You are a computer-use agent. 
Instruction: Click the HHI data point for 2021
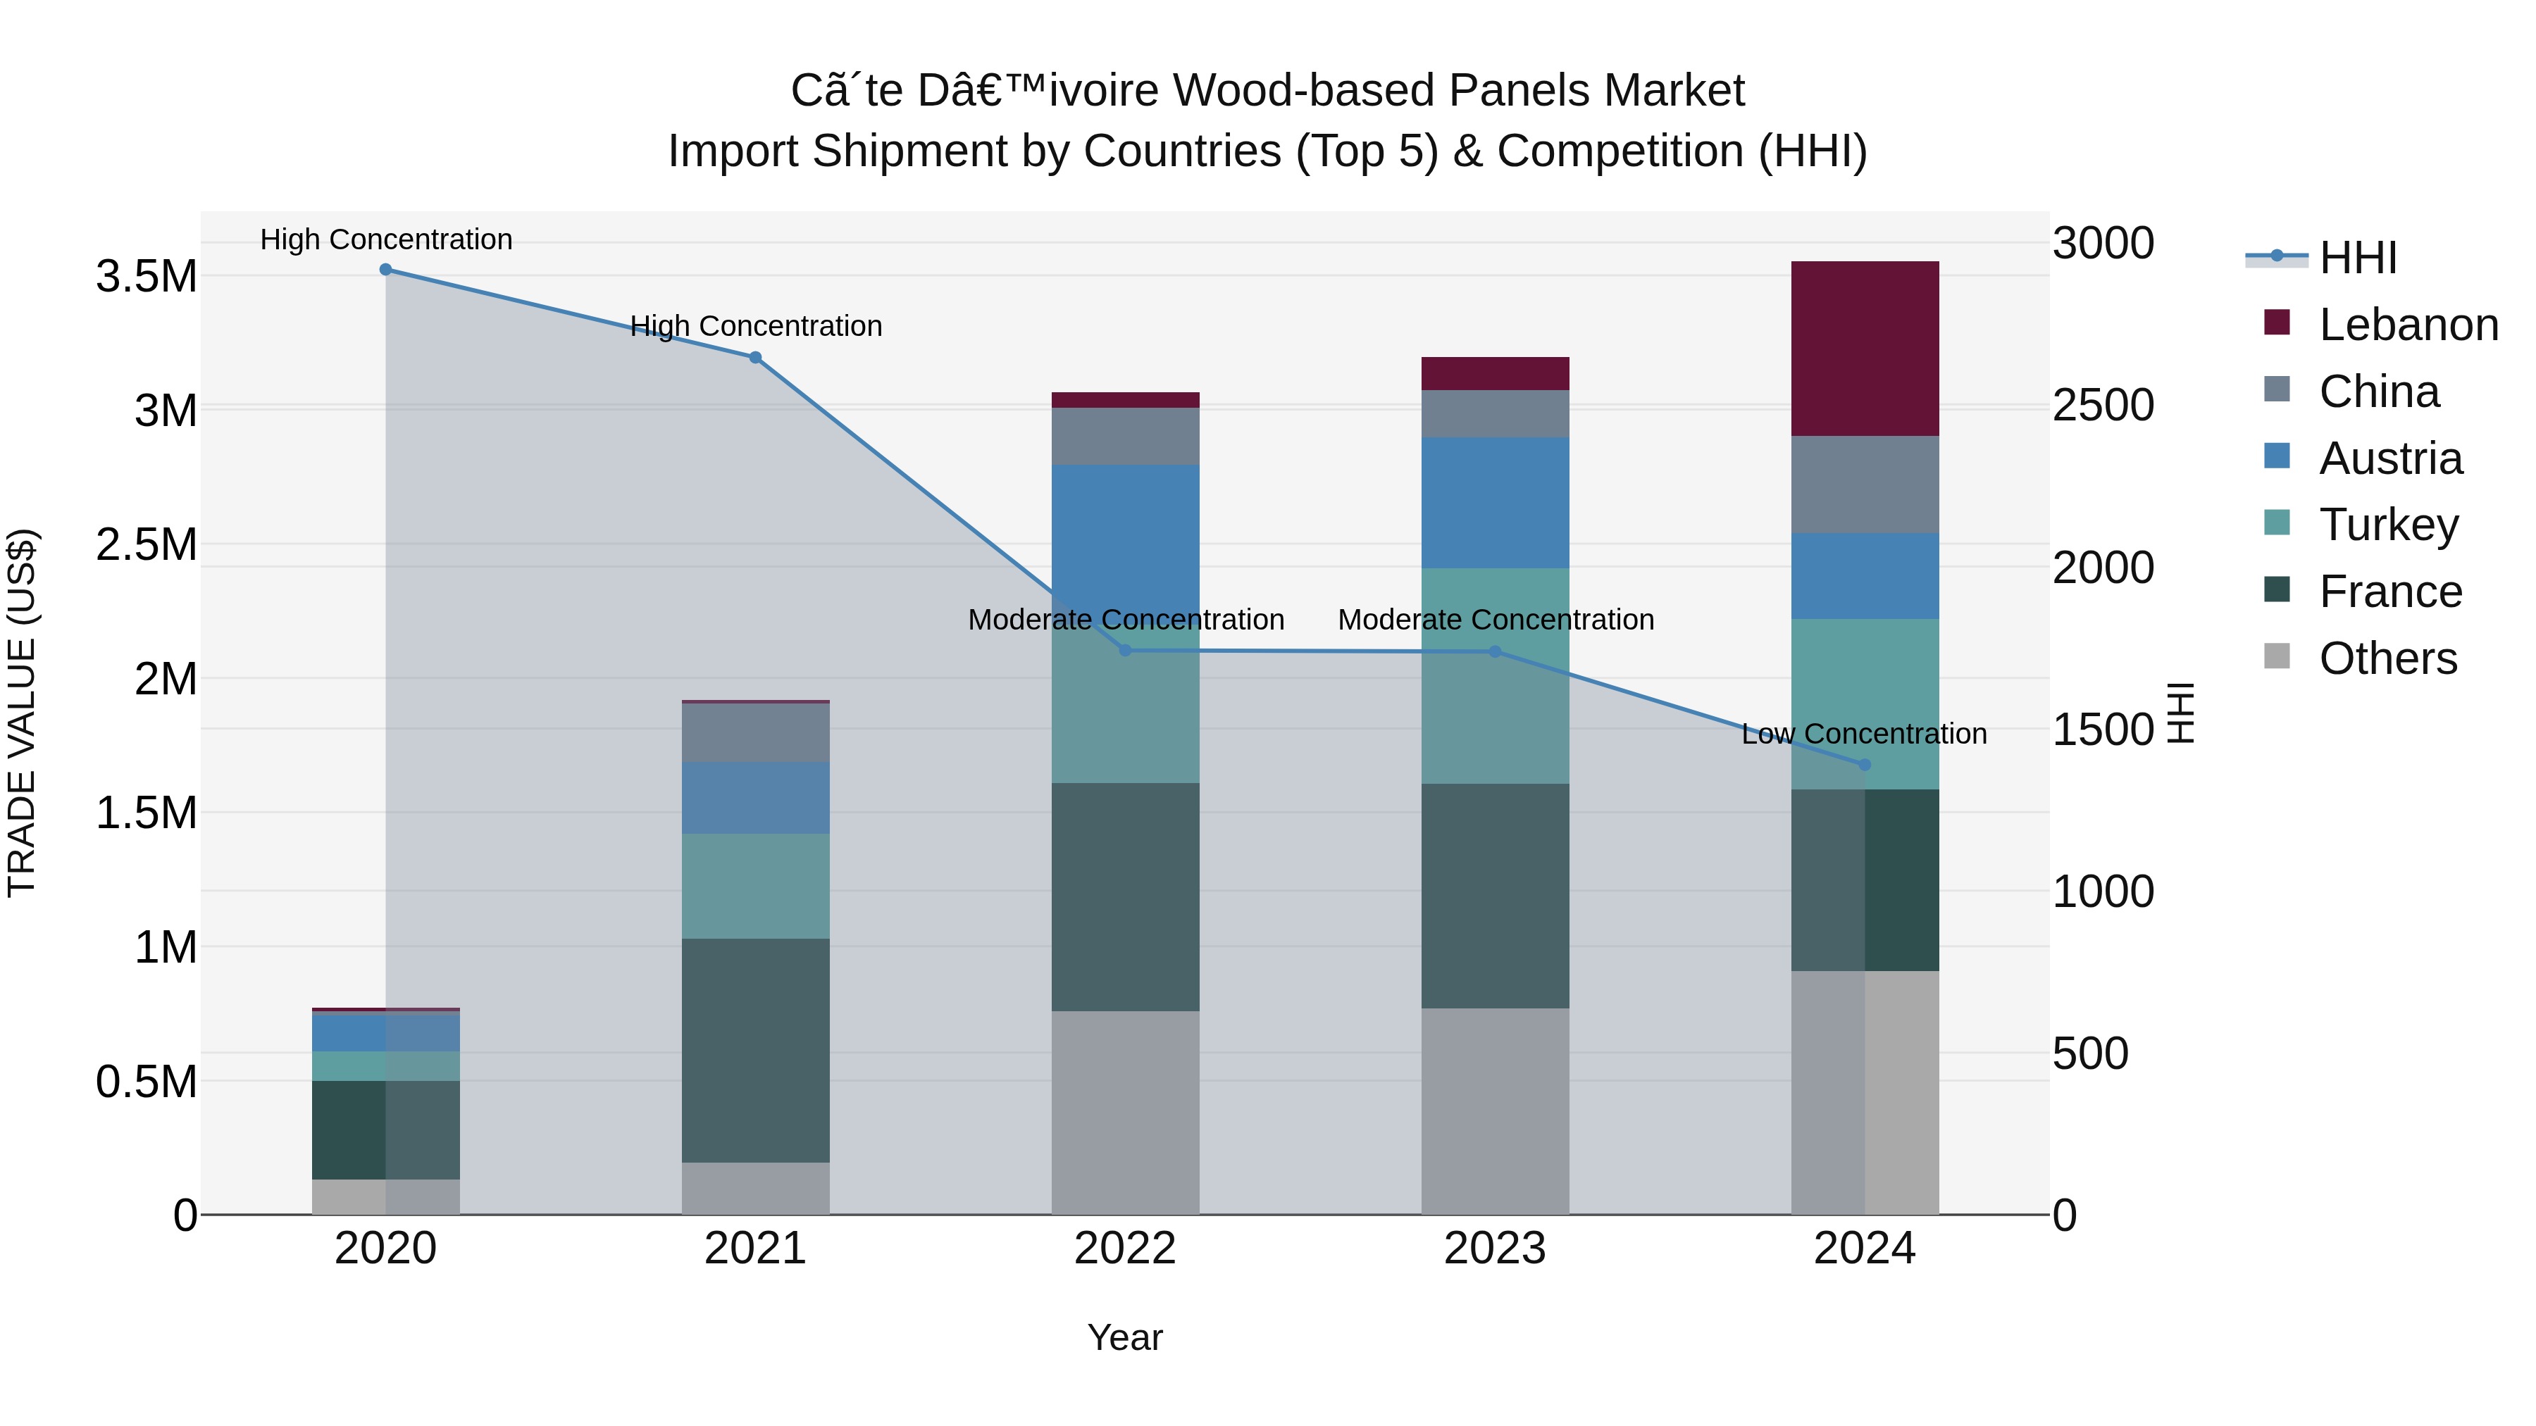pos(755,358)
